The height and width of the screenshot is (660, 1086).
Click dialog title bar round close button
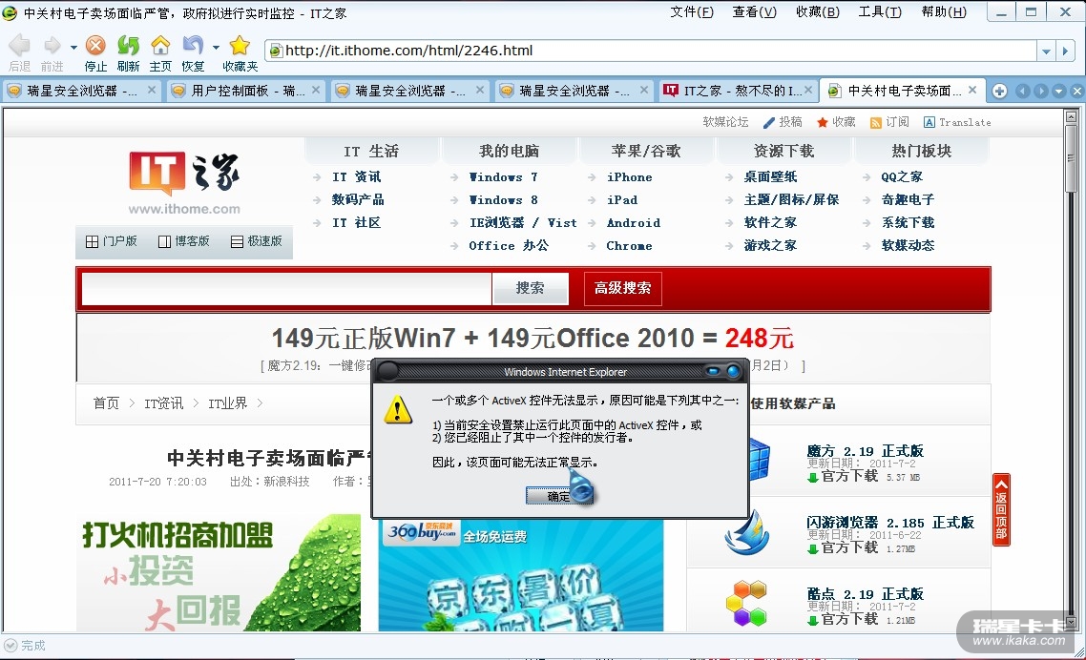click(733, 371)
